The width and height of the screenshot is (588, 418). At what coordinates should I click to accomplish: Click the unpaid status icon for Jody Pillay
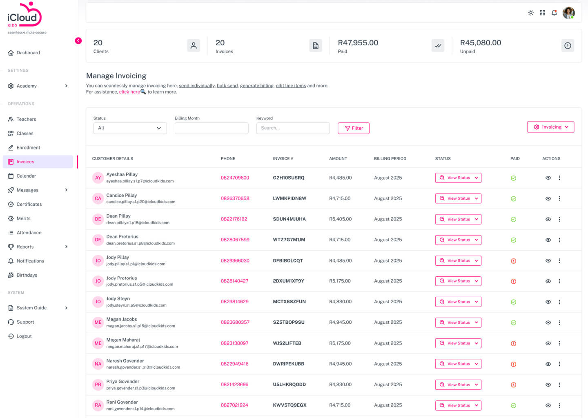513,261
